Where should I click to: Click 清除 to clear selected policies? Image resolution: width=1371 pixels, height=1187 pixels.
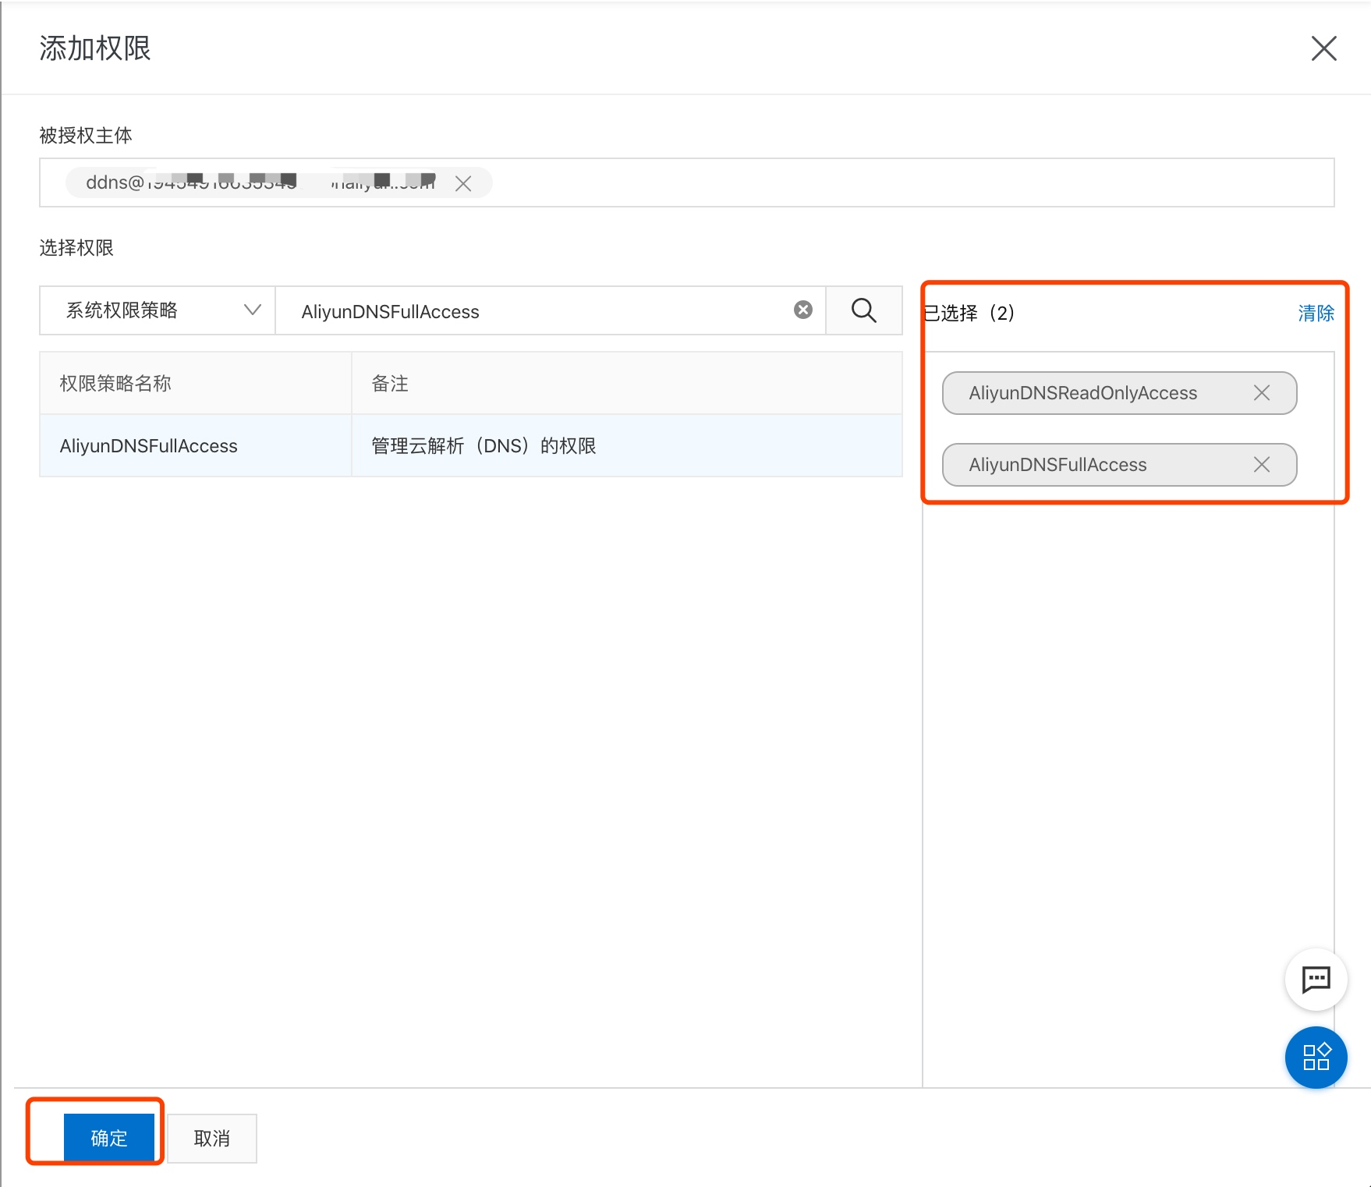click(1316, 313)
